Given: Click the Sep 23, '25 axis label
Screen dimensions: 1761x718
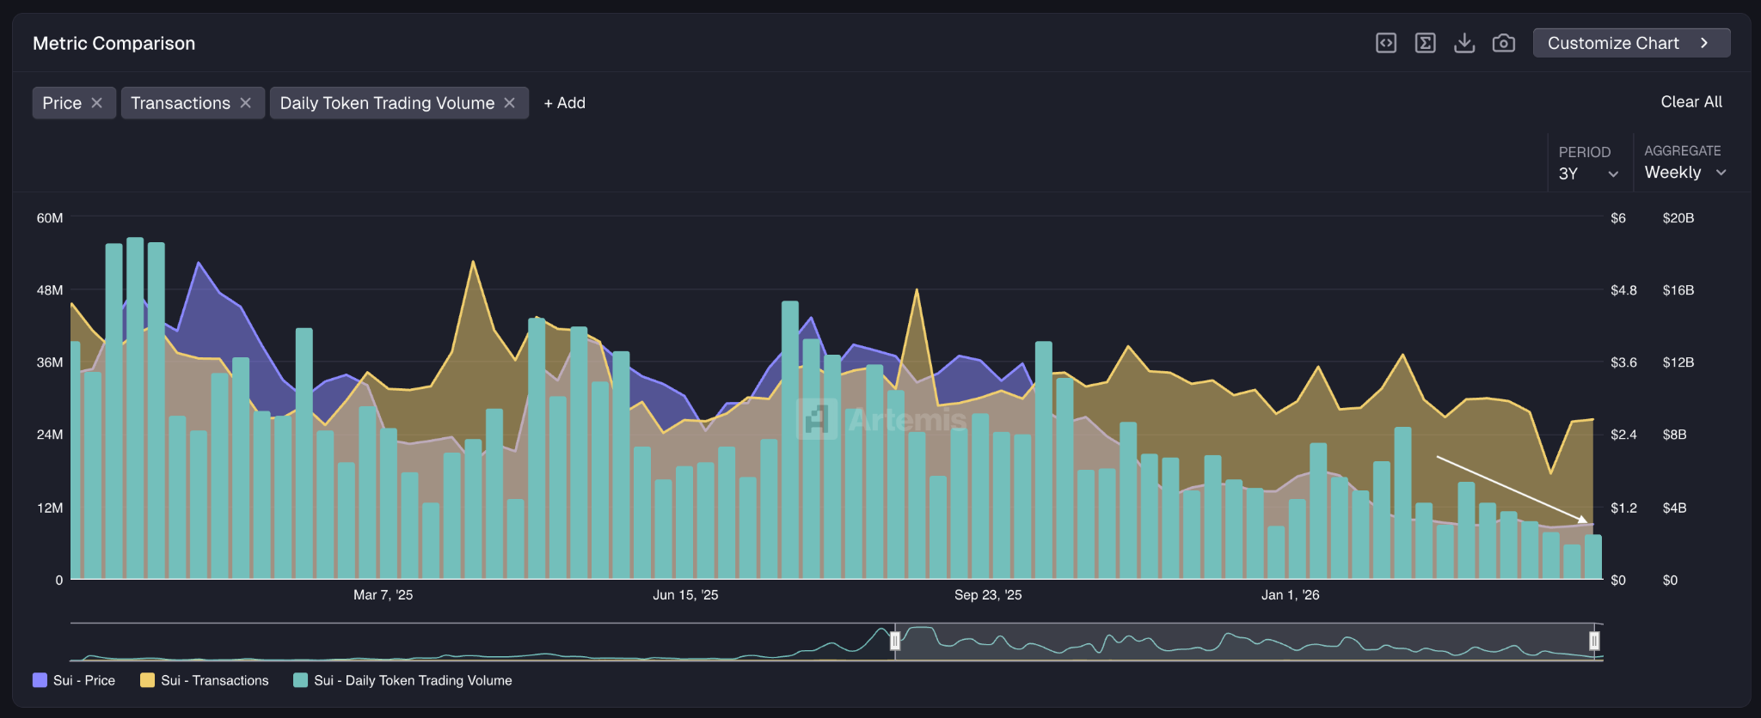Looking at the screenshot, I should pos(988,595).
